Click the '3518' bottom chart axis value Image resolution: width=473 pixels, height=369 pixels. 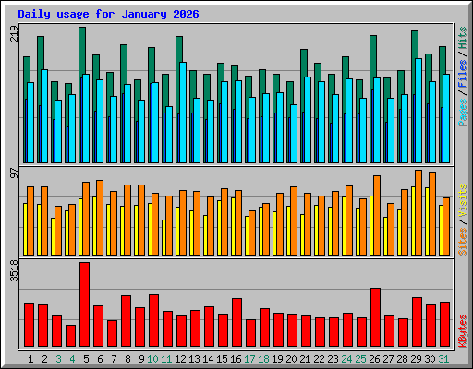[15, 270]
